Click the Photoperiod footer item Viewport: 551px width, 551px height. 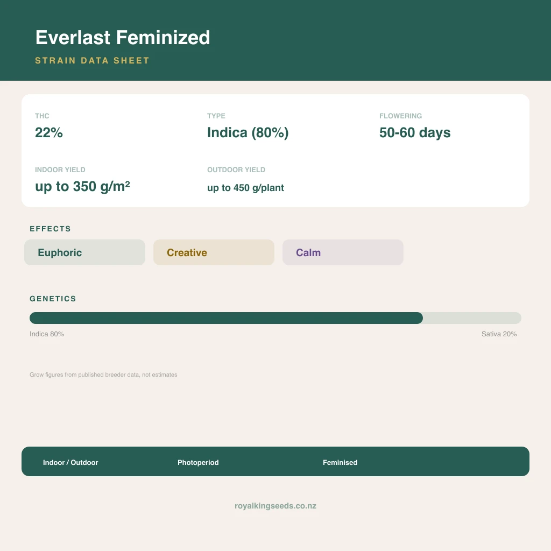[x=198, y=462]
